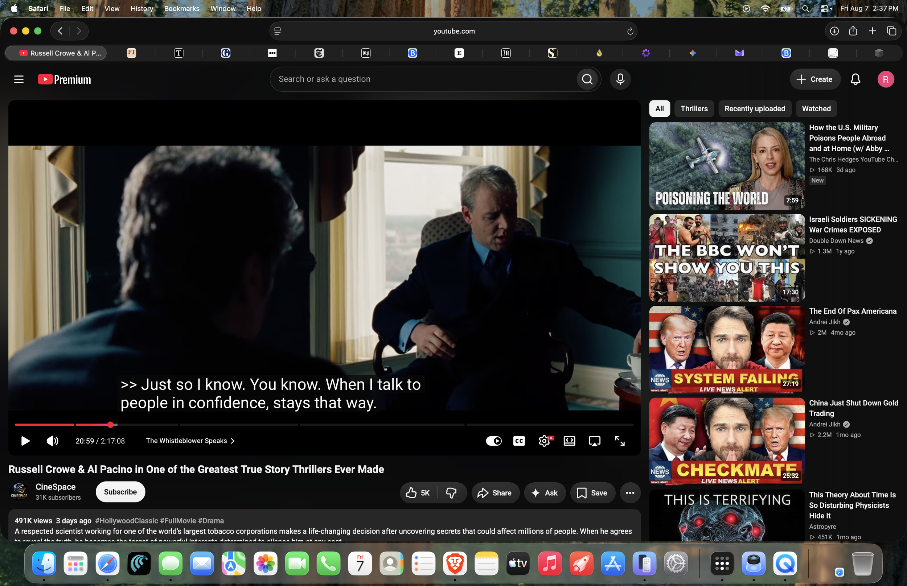Share this video
Viewport: 907px width, 586px height.
pos(495,493)
